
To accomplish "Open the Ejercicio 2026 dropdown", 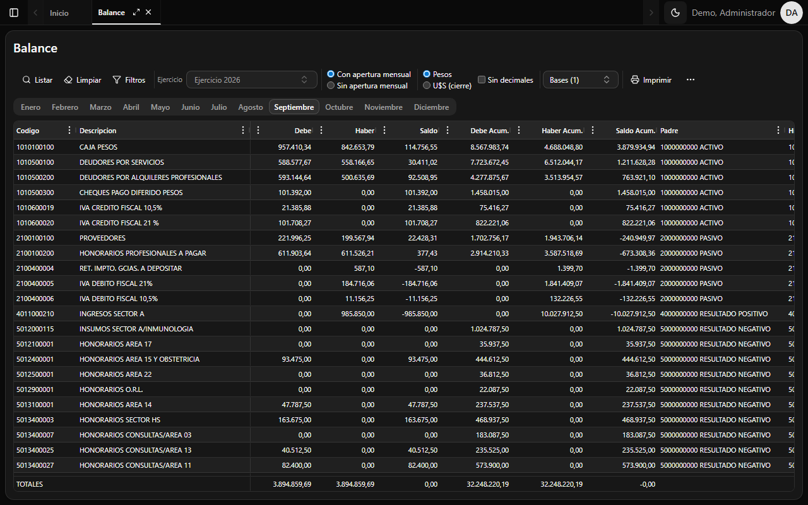I will [x=252, y=80].
